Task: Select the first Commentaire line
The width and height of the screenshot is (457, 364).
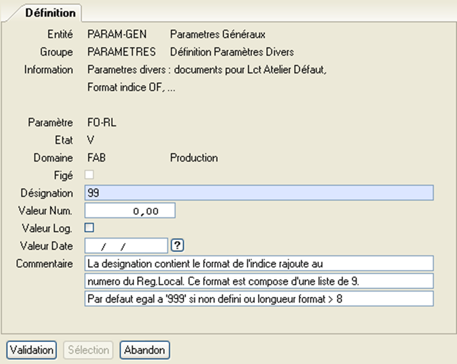Action: pyautogui.click(x=259, y=262)
